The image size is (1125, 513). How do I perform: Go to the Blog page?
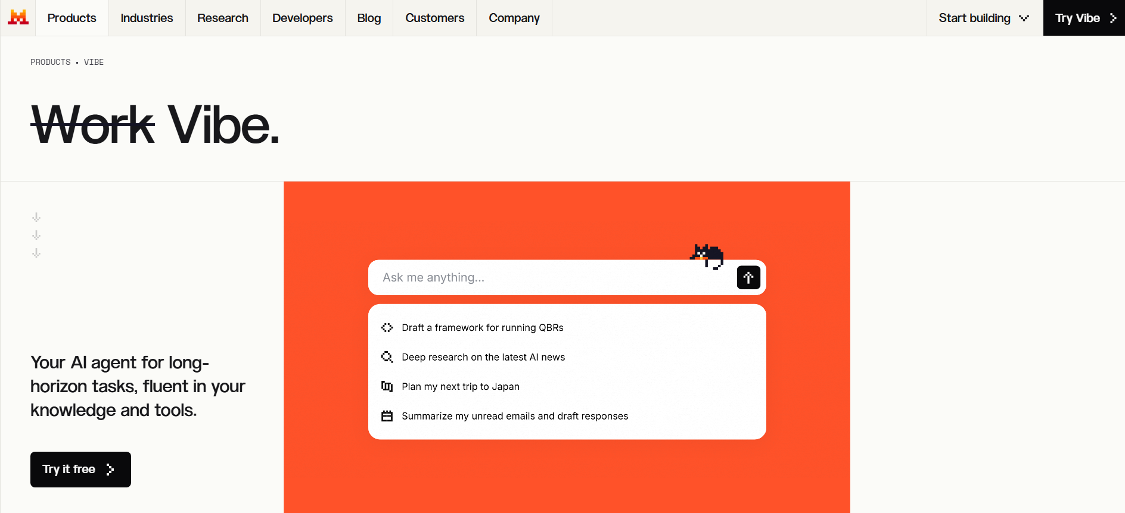tap(369, 18)
